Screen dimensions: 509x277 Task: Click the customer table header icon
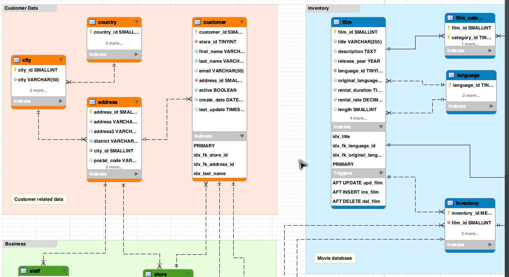(198, 22)
